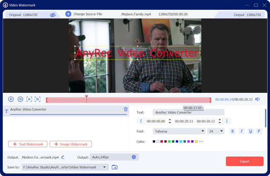Click the Original: 1280x720 label

(x=23, y=15)
